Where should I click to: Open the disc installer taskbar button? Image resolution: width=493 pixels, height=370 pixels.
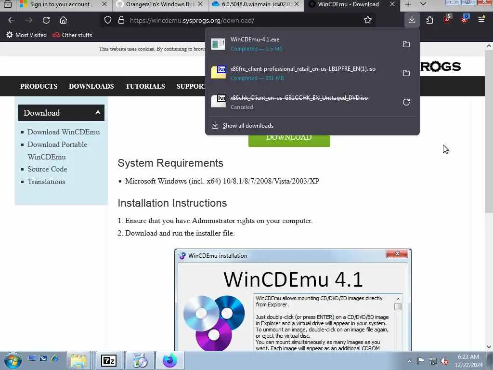(x=140, y=360)
